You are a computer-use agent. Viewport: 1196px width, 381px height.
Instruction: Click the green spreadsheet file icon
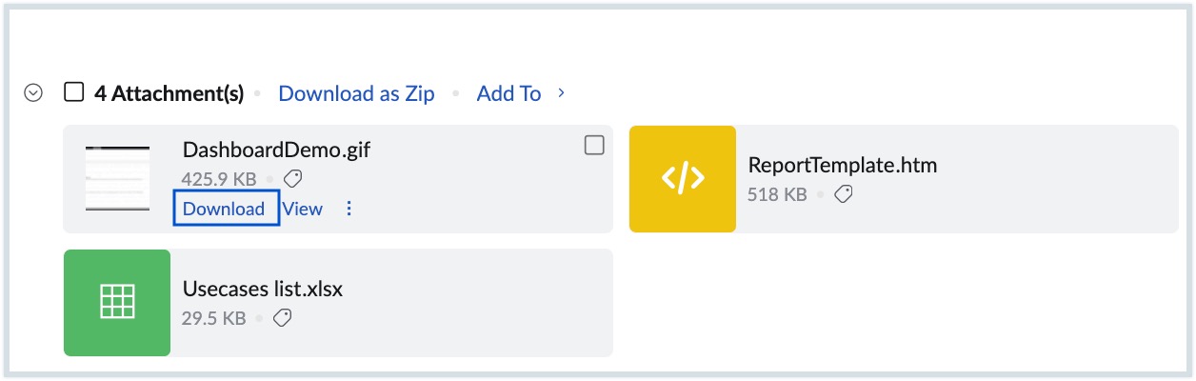point(117,303)
